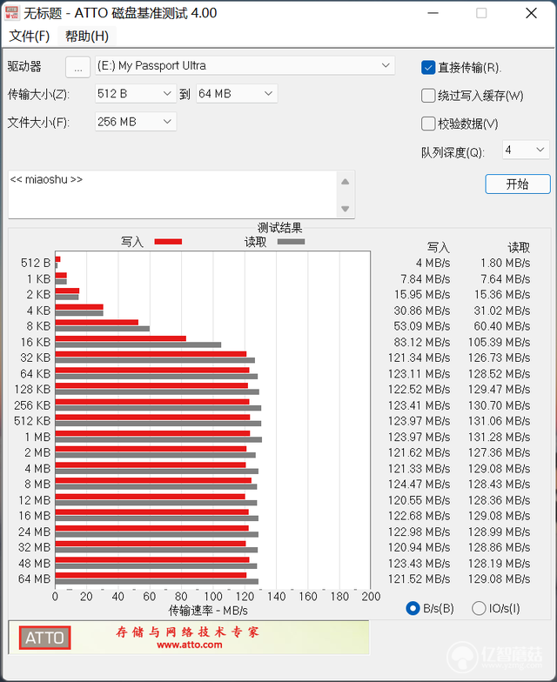Click the 124.47 MB/s write value
557x682 pixels.
(x=419, y=484)
